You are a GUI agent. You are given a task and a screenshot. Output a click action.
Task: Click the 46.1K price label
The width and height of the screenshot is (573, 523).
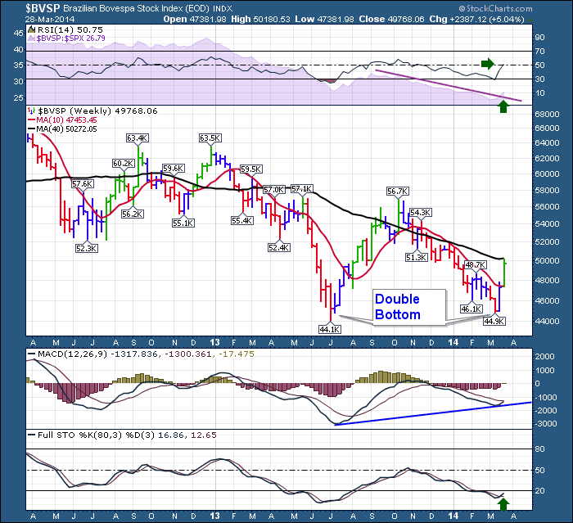pyautogui.click(x=471, y=309)
